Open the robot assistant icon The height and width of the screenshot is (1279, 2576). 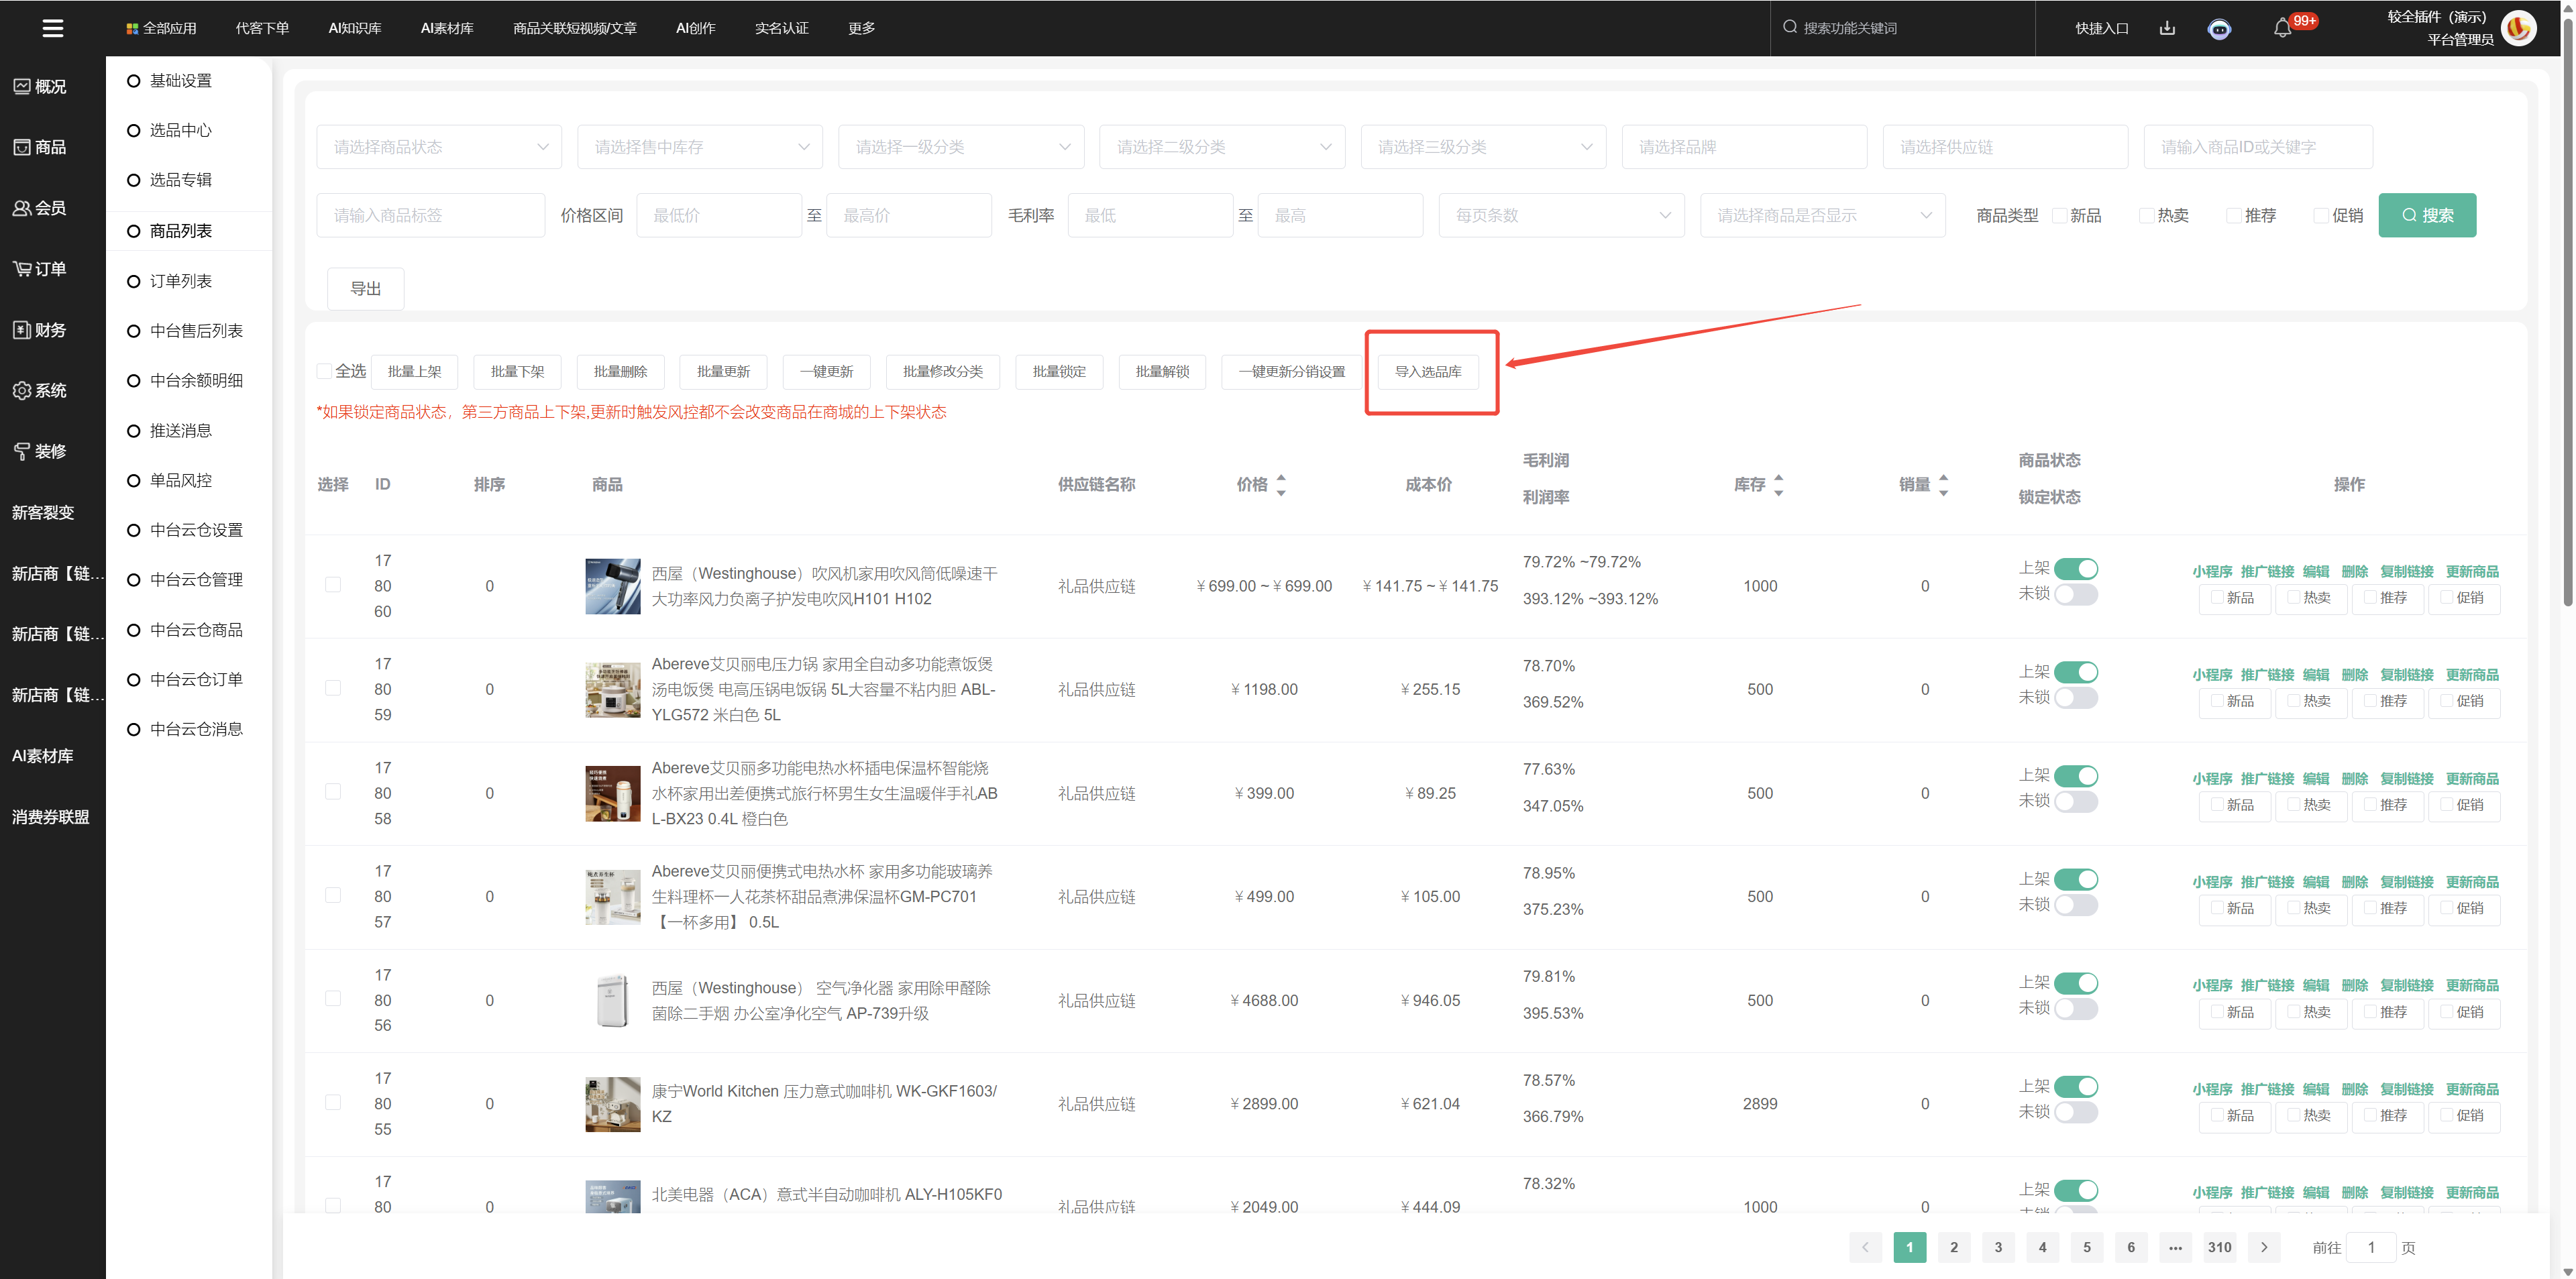pos(2219,29)
